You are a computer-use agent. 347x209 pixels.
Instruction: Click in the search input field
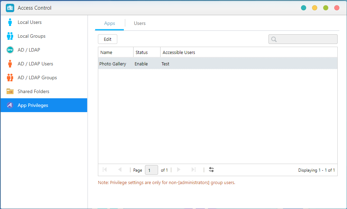pos(303,39)
